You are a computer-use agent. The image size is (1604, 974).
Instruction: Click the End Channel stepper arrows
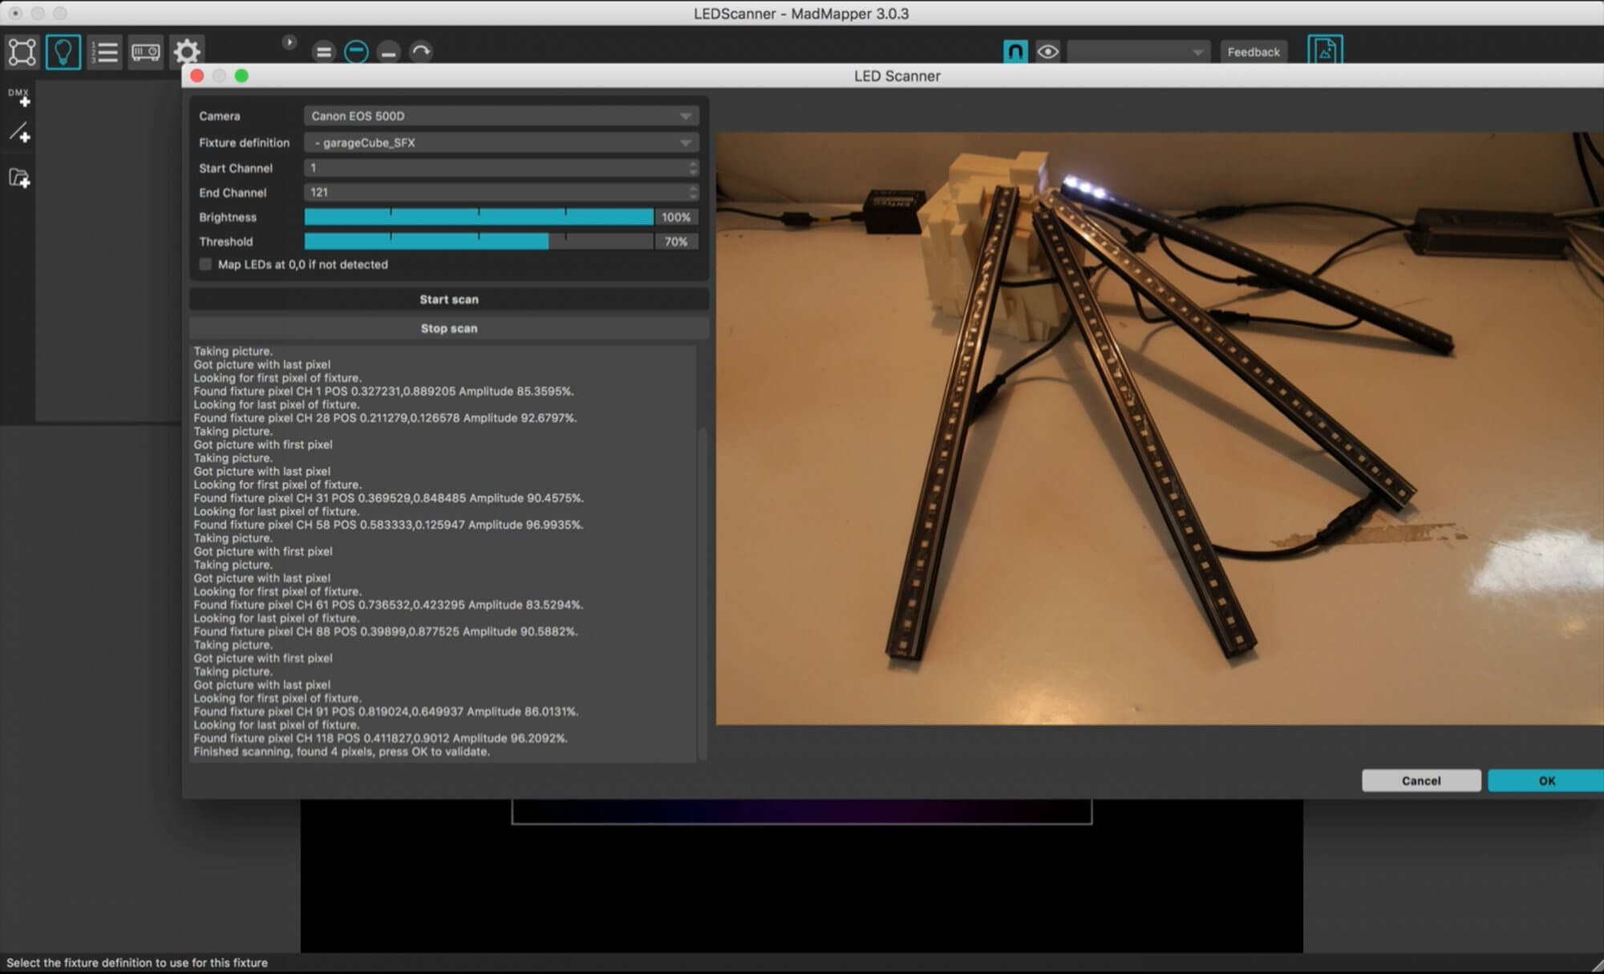tap(693, 193)
